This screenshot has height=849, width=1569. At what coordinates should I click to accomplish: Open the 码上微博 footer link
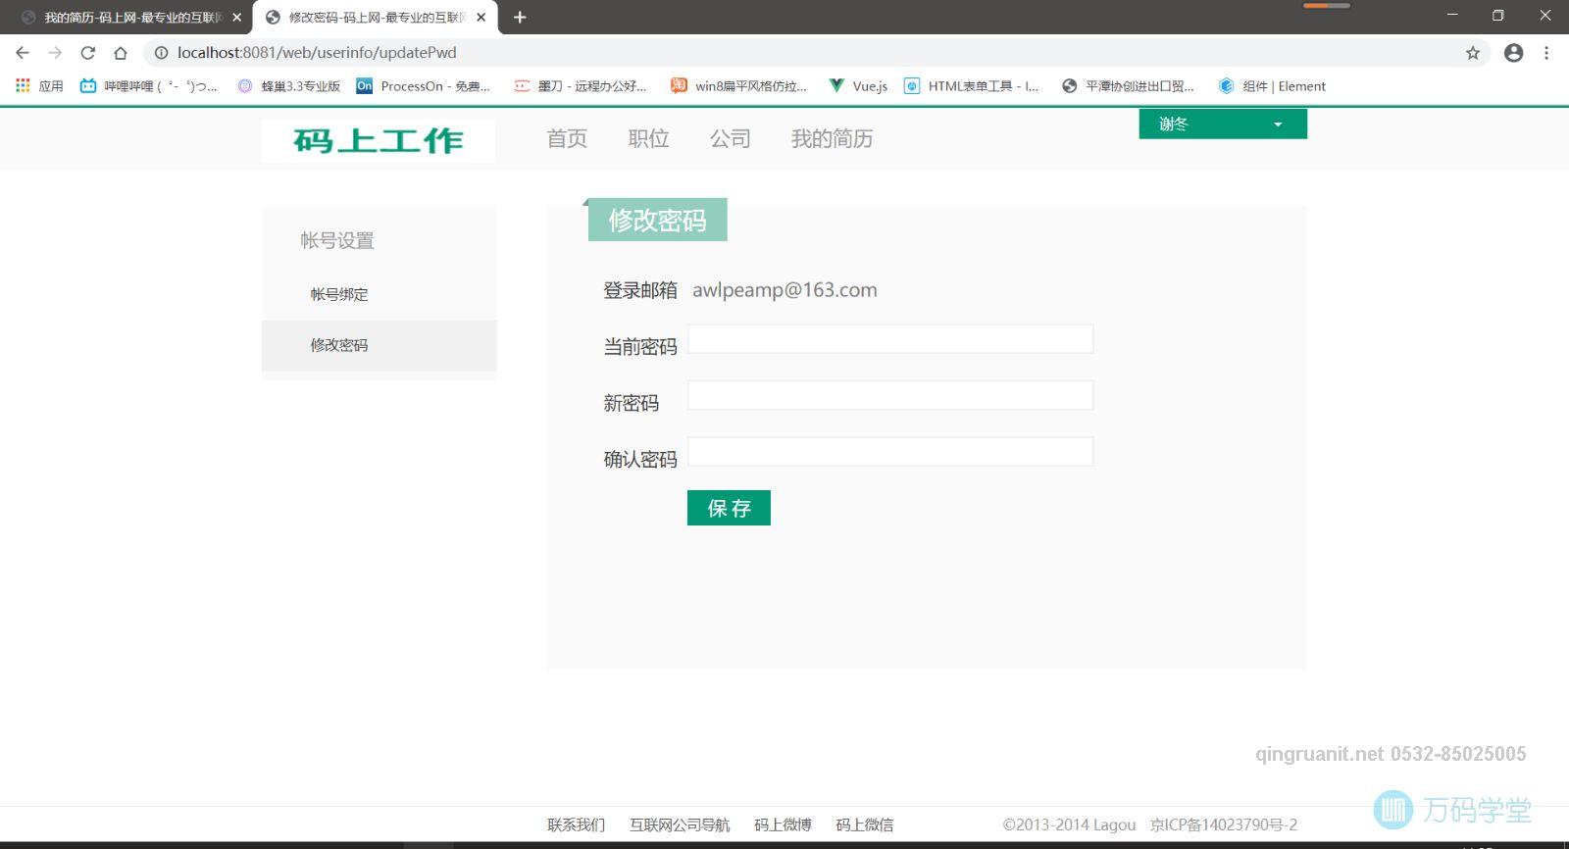click(x=783, y=824)
